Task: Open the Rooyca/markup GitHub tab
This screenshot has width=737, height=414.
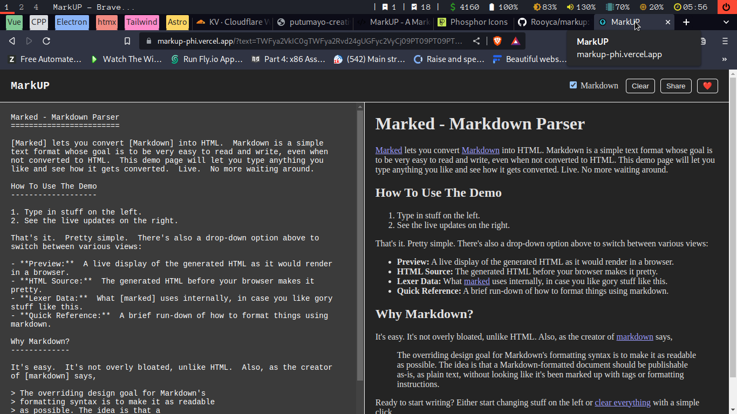Action: (x=554, y=22)
